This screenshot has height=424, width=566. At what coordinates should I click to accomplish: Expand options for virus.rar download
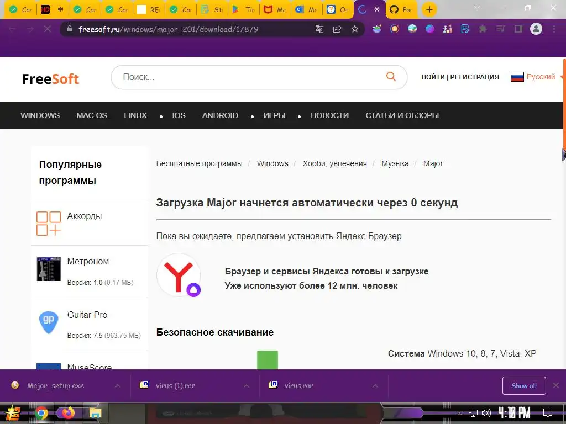pos(375,386)
